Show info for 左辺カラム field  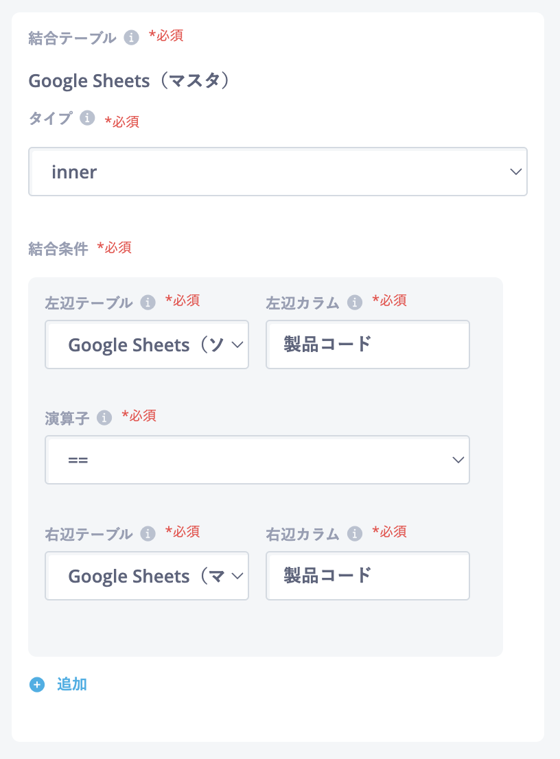click(x=355, y=303)
